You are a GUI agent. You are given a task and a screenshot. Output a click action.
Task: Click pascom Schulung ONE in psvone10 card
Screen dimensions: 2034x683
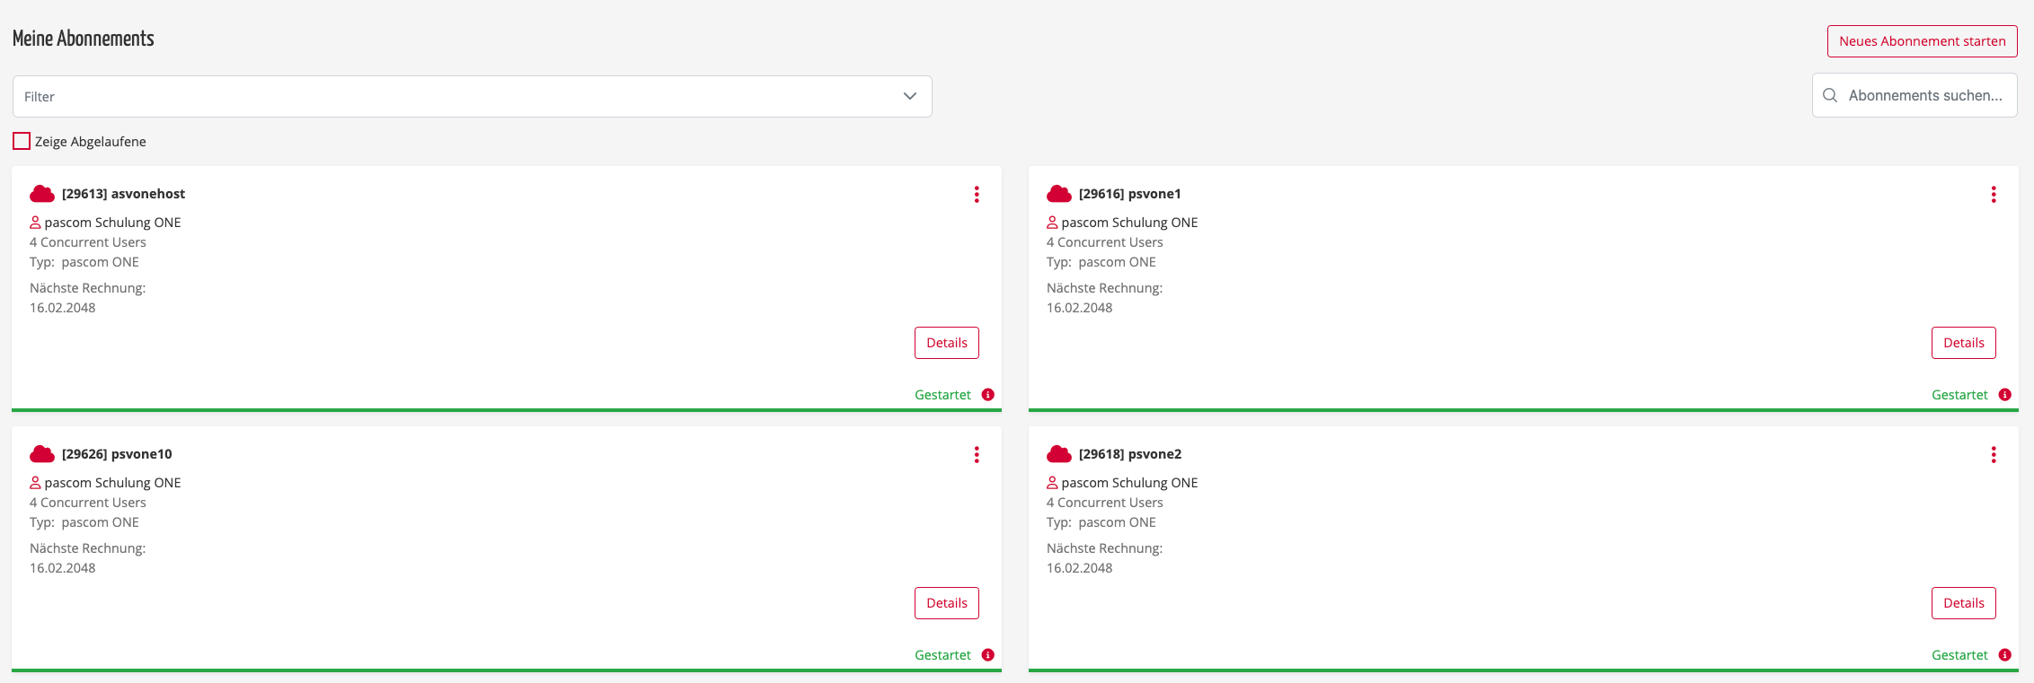pos(112,483)
